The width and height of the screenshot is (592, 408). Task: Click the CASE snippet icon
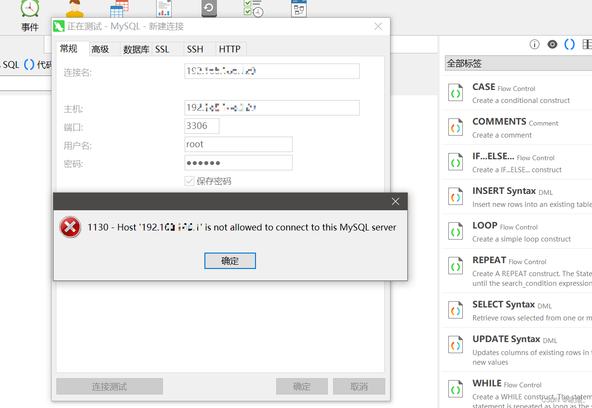pyautogui.click(x=456, y=92)
